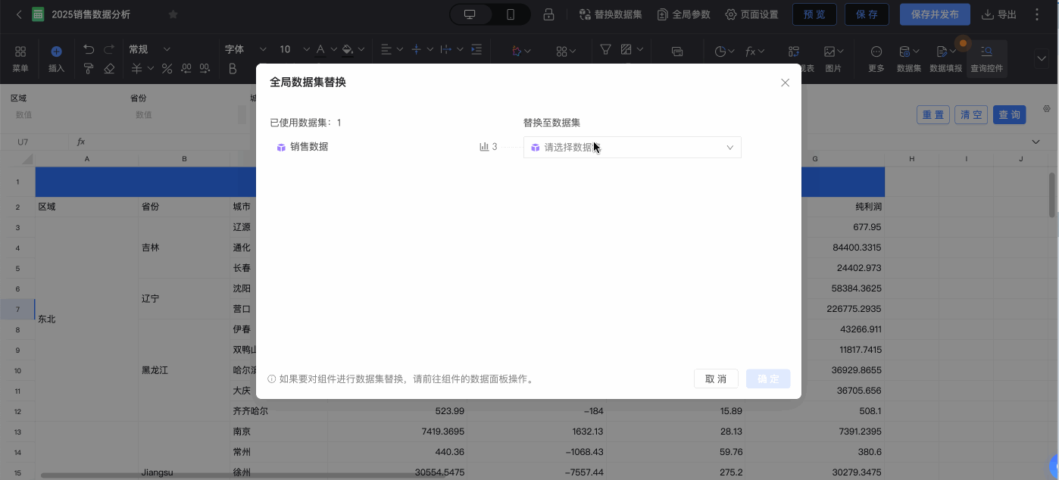Screen dimensions: 1059x480
Task: Toggle bold B formatting
Action: (x=233, y=69)
